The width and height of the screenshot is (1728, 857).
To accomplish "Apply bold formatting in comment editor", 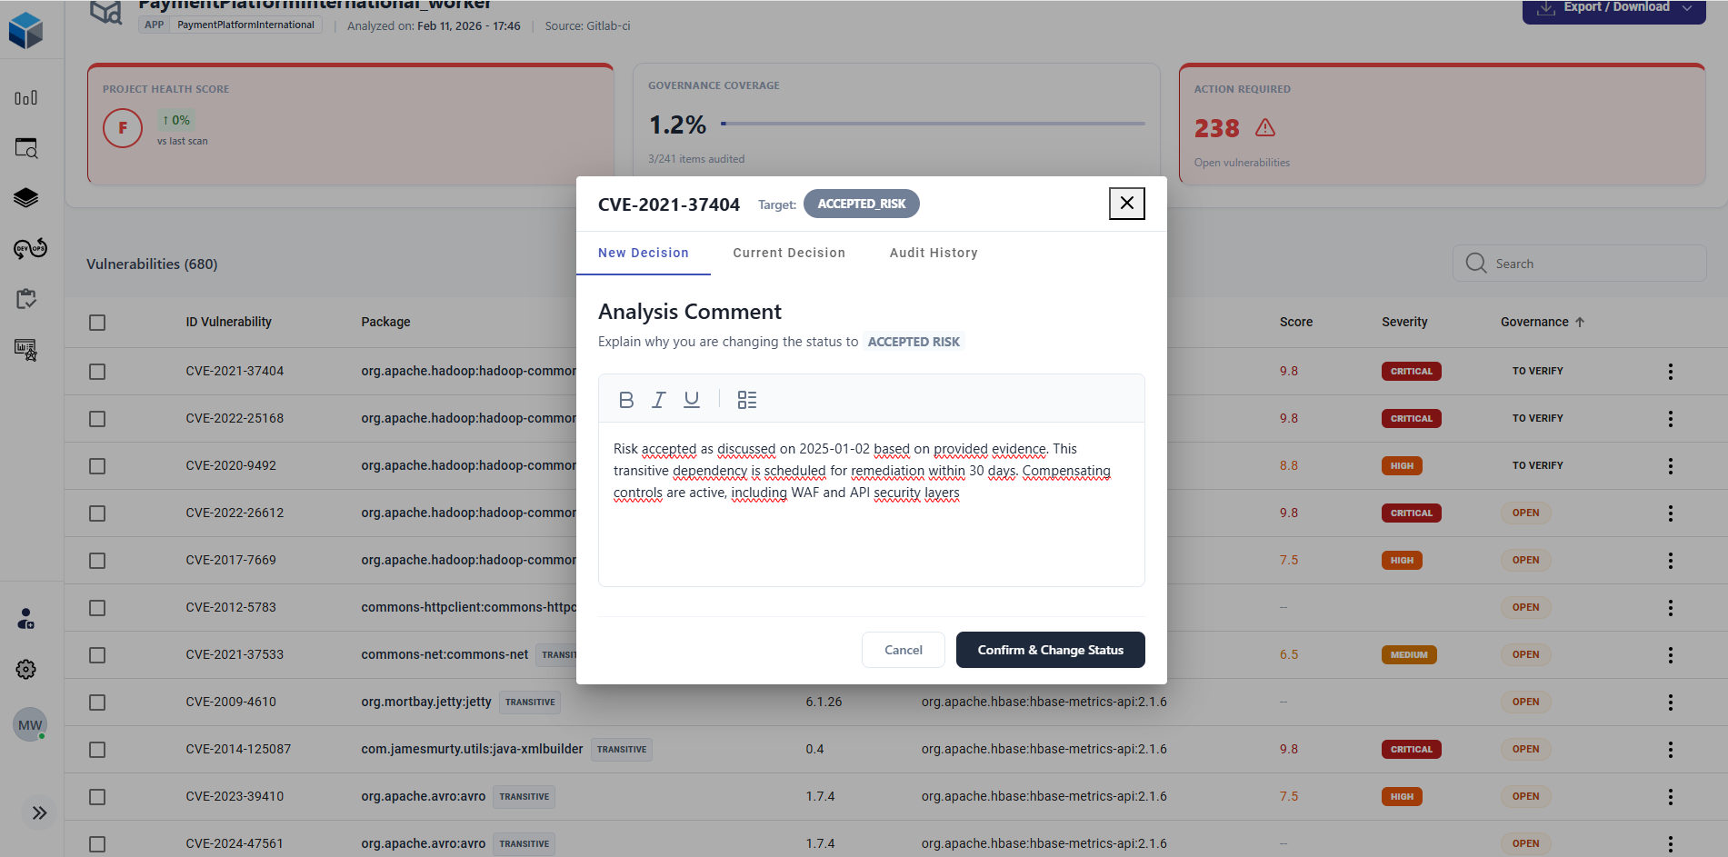I will point(625,400).
